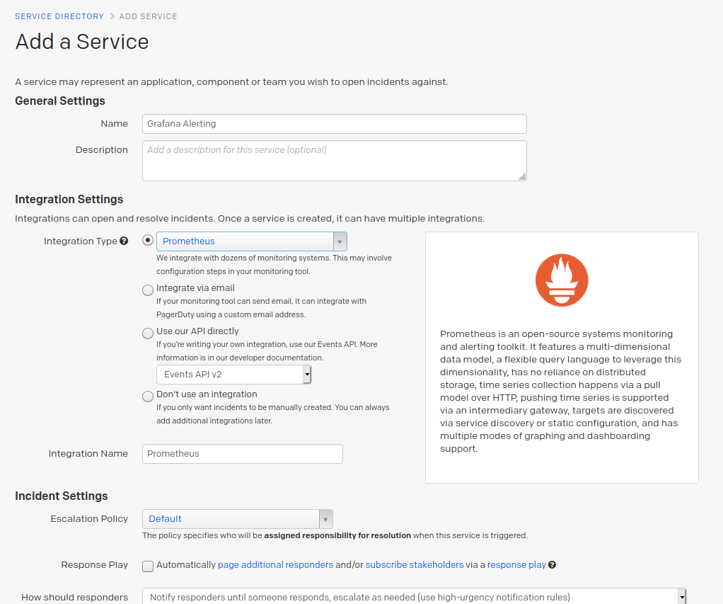Open subscribe stakeholders link
Viewport: 723px width, 604px height.
(415, 565)
